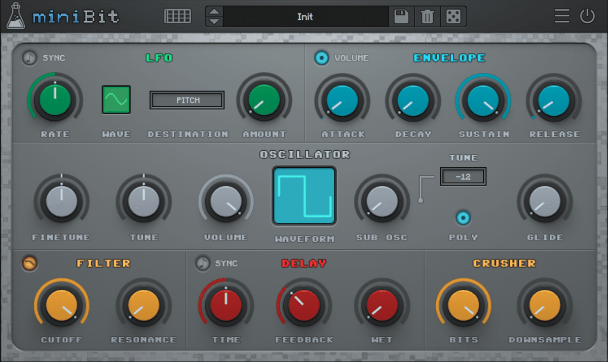Delete preset with the trash icon
Viewport: 608px width, 362px height.
coord(427,17)
